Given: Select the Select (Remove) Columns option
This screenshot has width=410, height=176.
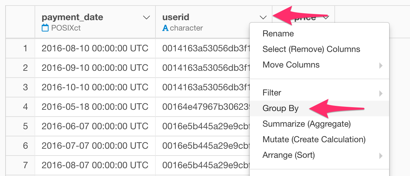Looking at the screenshot, I should (311, 49).
